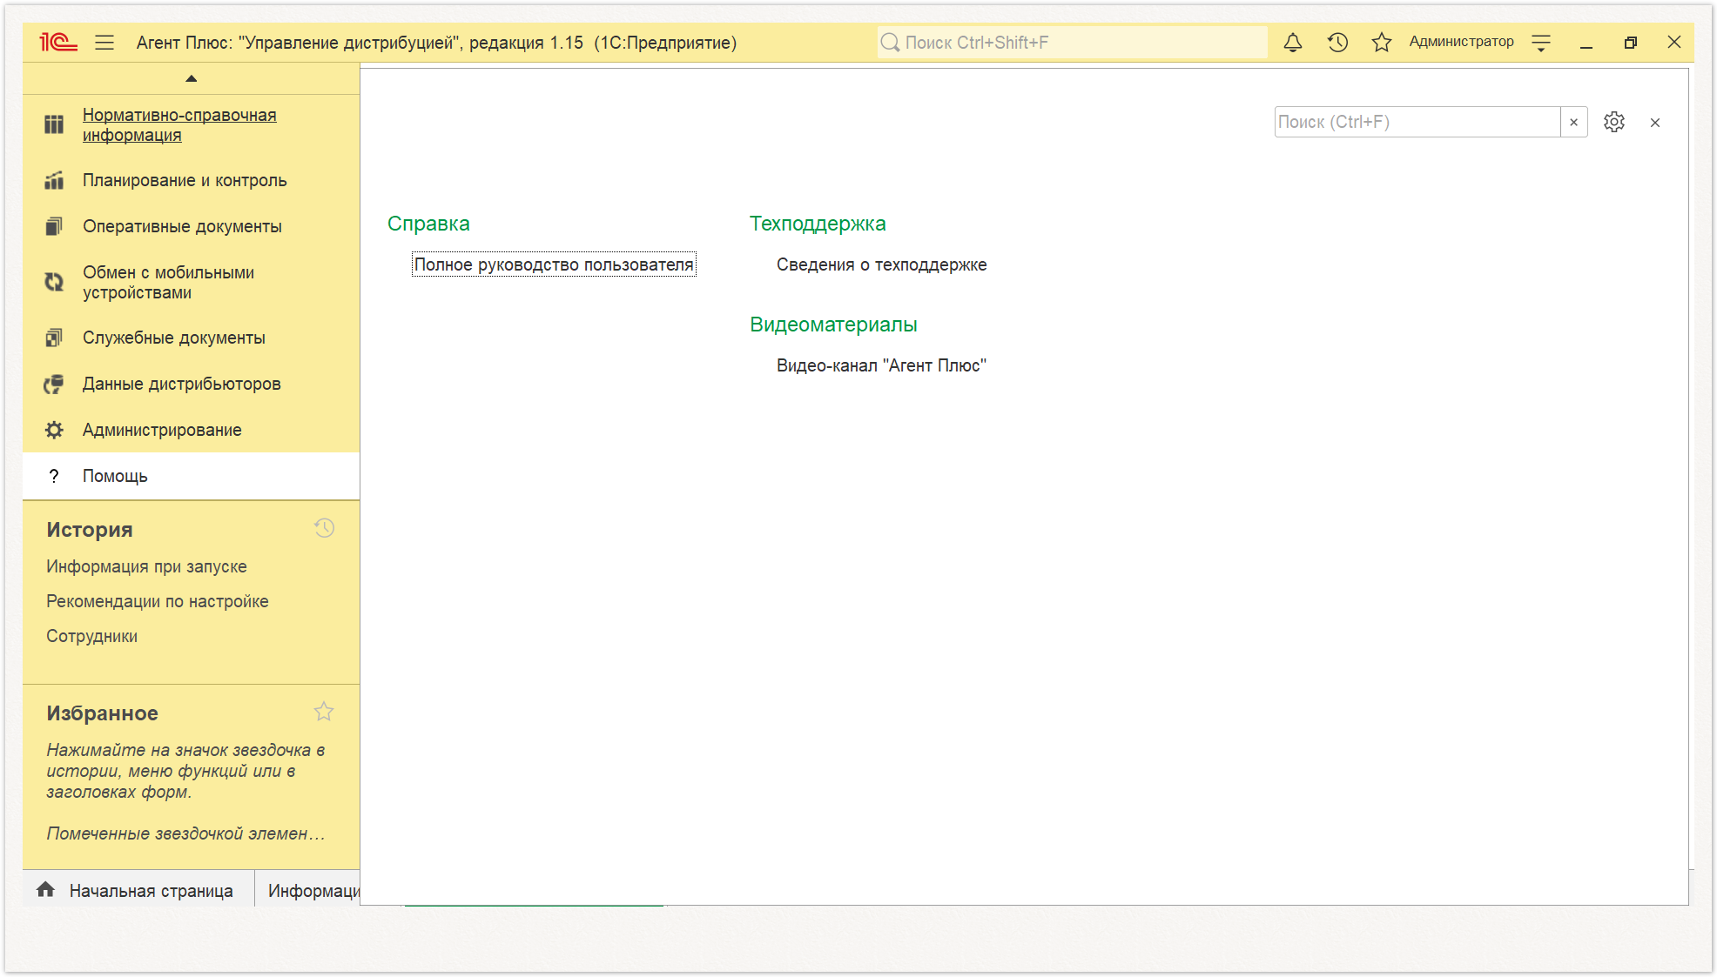This screenshot has height=977, width=1717.
Task: Focus the function menu search field Поиск (Ctrl+F)
Action: 1417,122
